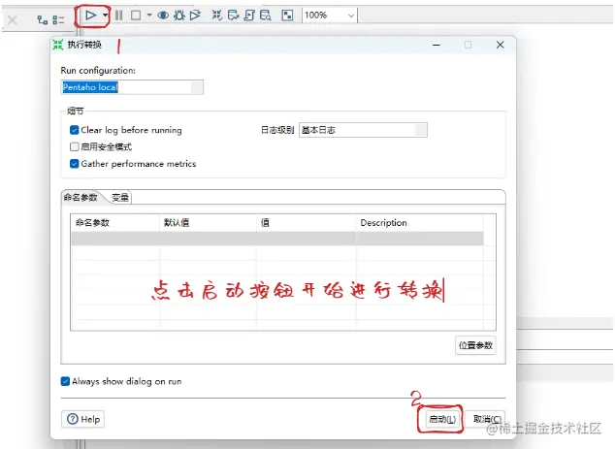Click the Generate SQL script icon
The width and height of the screenshot is (615, 449).
click(x=249, y=16)
